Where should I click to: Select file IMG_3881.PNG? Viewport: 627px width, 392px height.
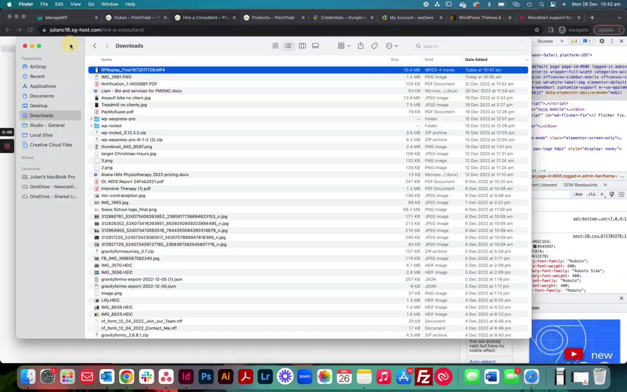point(308,77)
